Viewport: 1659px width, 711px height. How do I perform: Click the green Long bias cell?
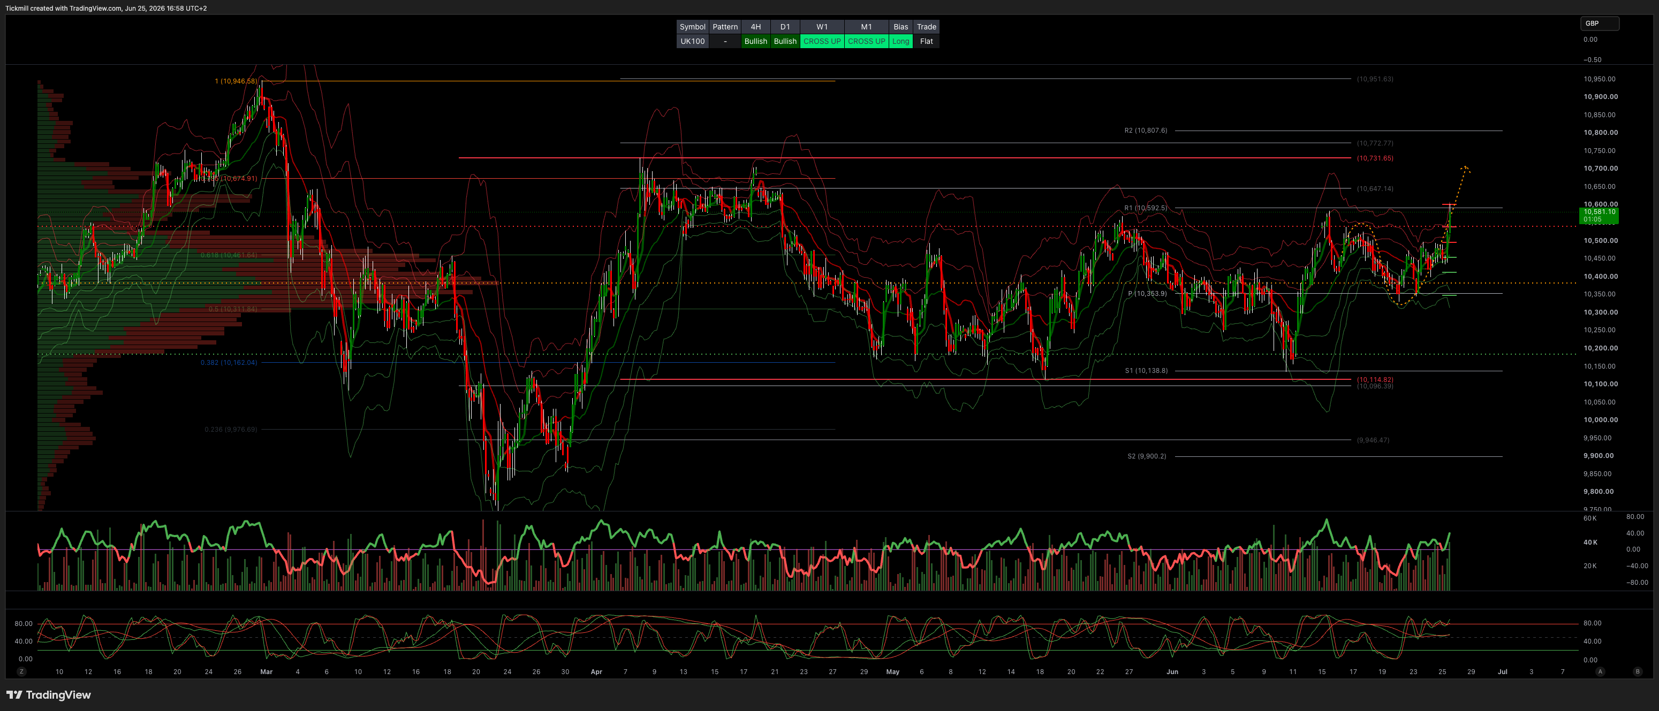coord(900,41)
